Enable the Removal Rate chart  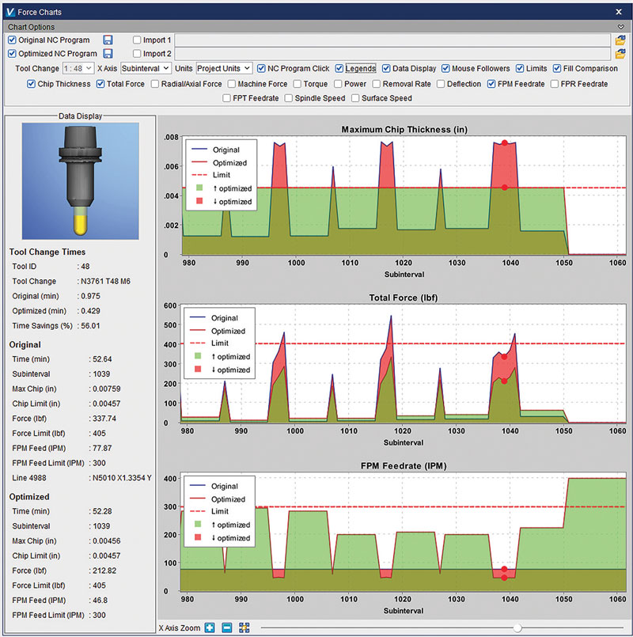coord(376,84)
